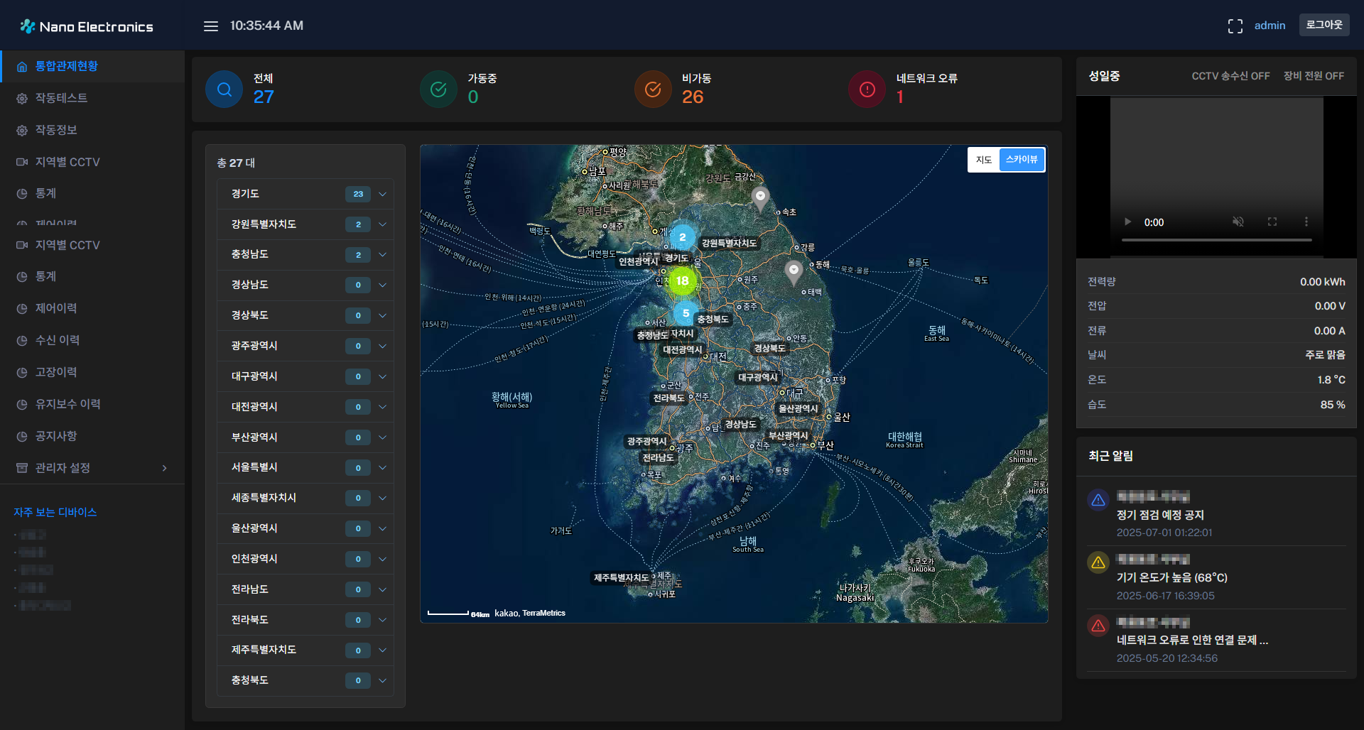This screenshot has height=730, width=1364.
Task: Click the admin user link
Action: pos(1270,26)
